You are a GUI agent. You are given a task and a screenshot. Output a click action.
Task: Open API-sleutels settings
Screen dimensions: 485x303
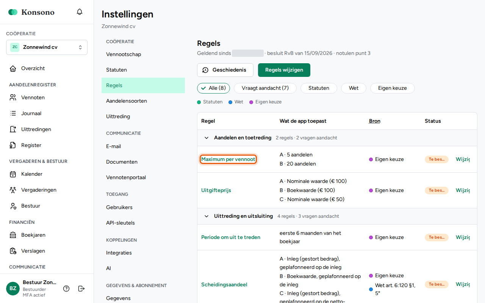pyautogui.click(x=143, y=223)
